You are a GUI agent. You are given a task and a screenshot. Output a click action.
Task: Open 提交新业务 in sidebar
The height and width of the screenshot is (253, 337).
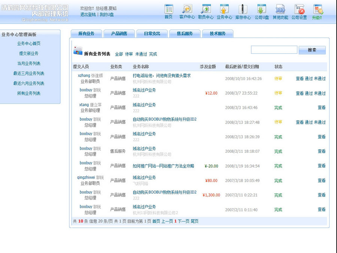click(29, 54)
